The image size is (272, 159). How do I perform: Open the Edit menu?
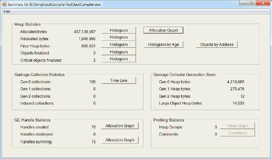pos(7,12)
